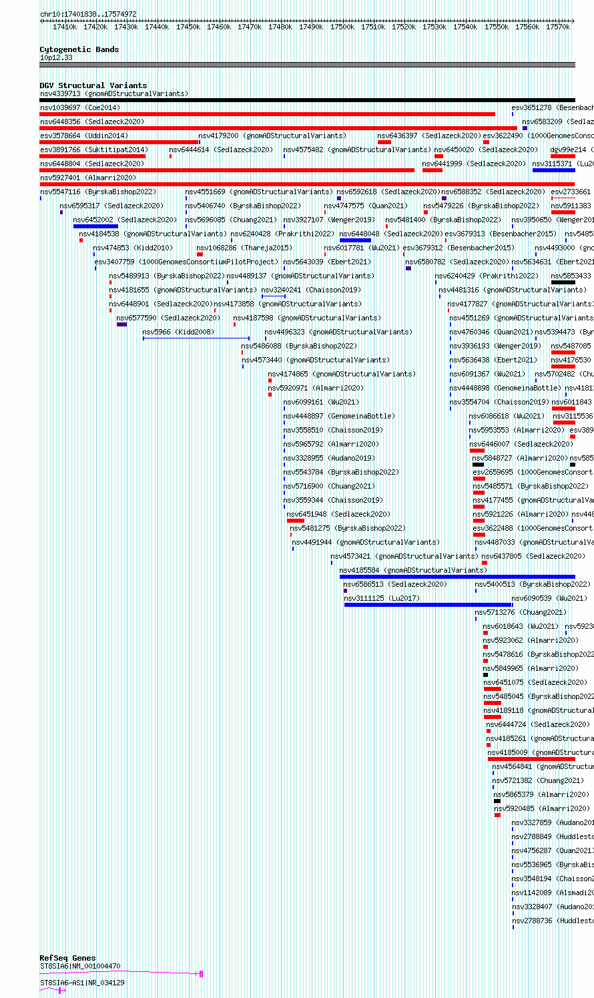
Task: Open nsv3927107 (Wenger2019) variant
Action: tap(329, 220)
